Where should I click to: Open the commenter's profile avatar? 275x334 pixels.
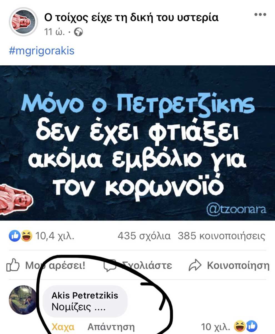coord(23,300)
